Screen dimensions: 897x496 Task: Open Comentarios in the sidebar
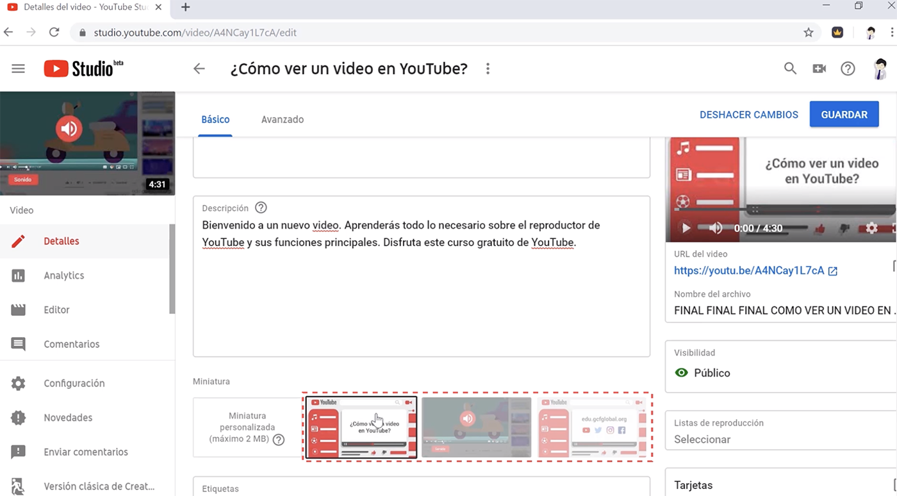coord(85,344)
